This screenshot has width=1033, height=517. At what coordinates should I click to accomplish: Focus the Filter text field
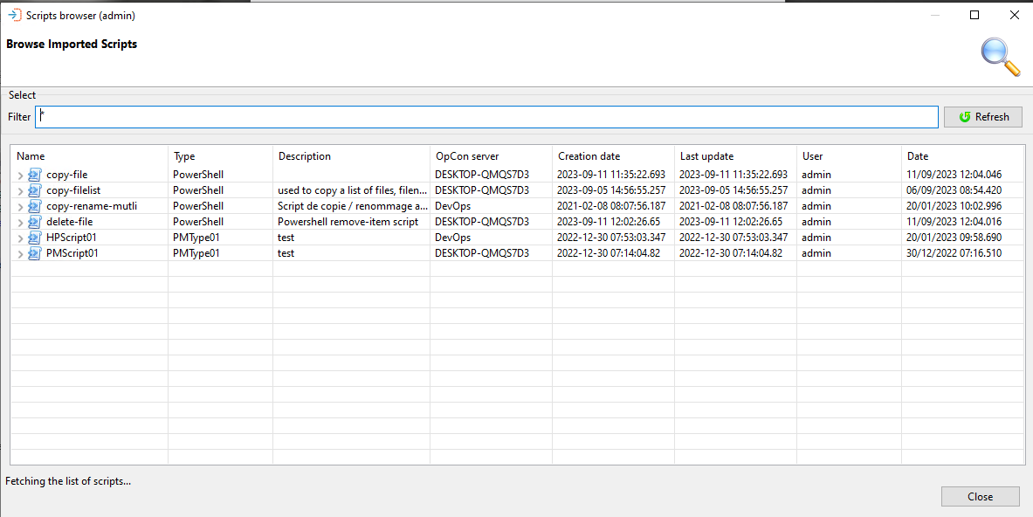[x=487, y=116]
